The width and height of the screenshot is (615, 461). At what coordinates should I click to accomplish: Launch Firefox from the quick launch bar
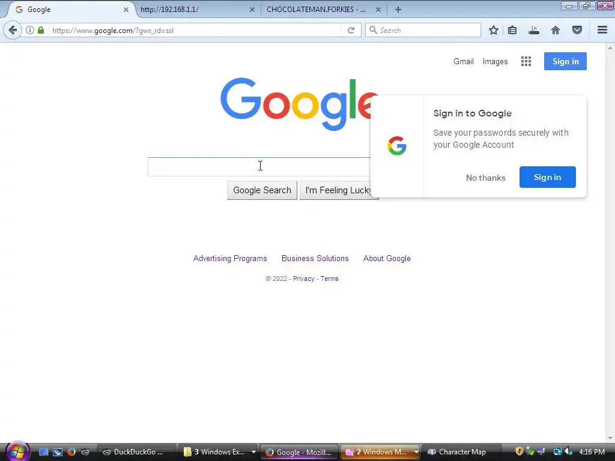(x=71, y=451)
